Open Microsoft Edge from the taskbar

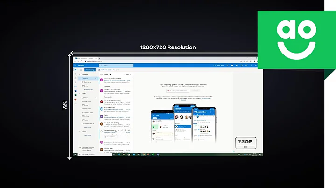click(x=119, y=154)
